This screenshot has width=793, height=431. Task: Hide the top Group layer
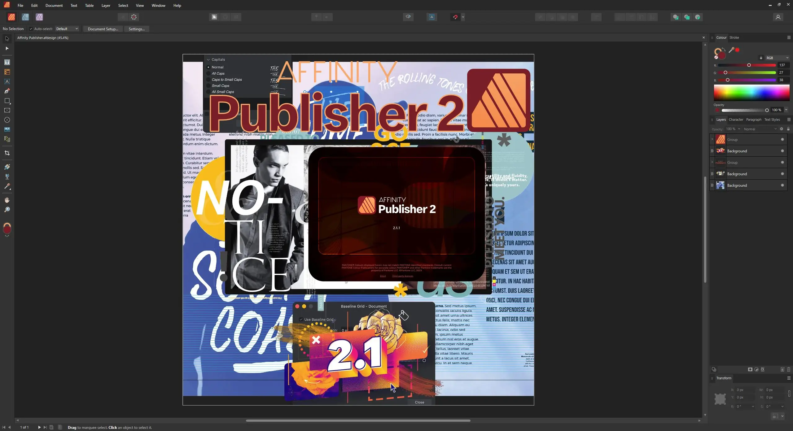click(782, 139)
